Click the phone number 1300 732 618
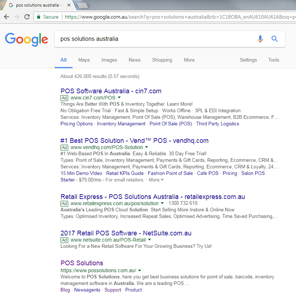296x301 pixels. [x=183, y=203]
